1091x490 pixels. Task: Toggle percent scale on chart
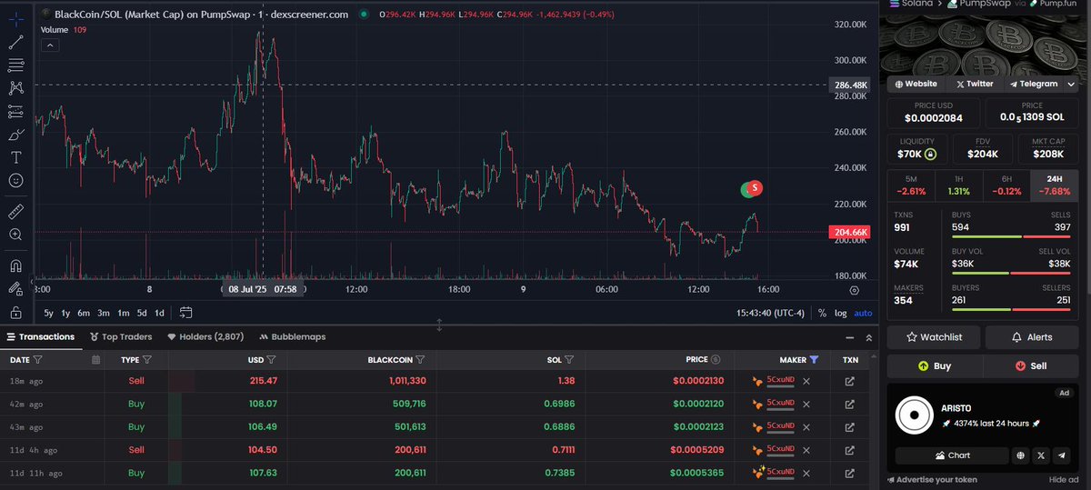coord(822,313)
